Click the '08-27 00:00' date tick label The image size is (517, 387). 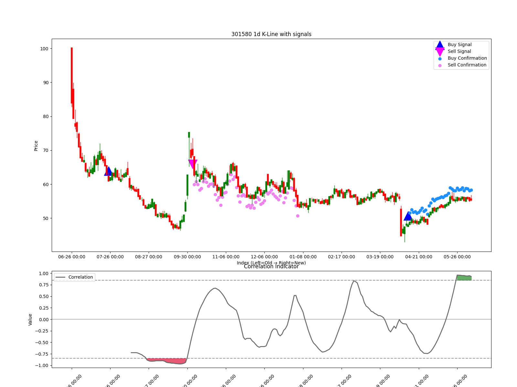149,257
